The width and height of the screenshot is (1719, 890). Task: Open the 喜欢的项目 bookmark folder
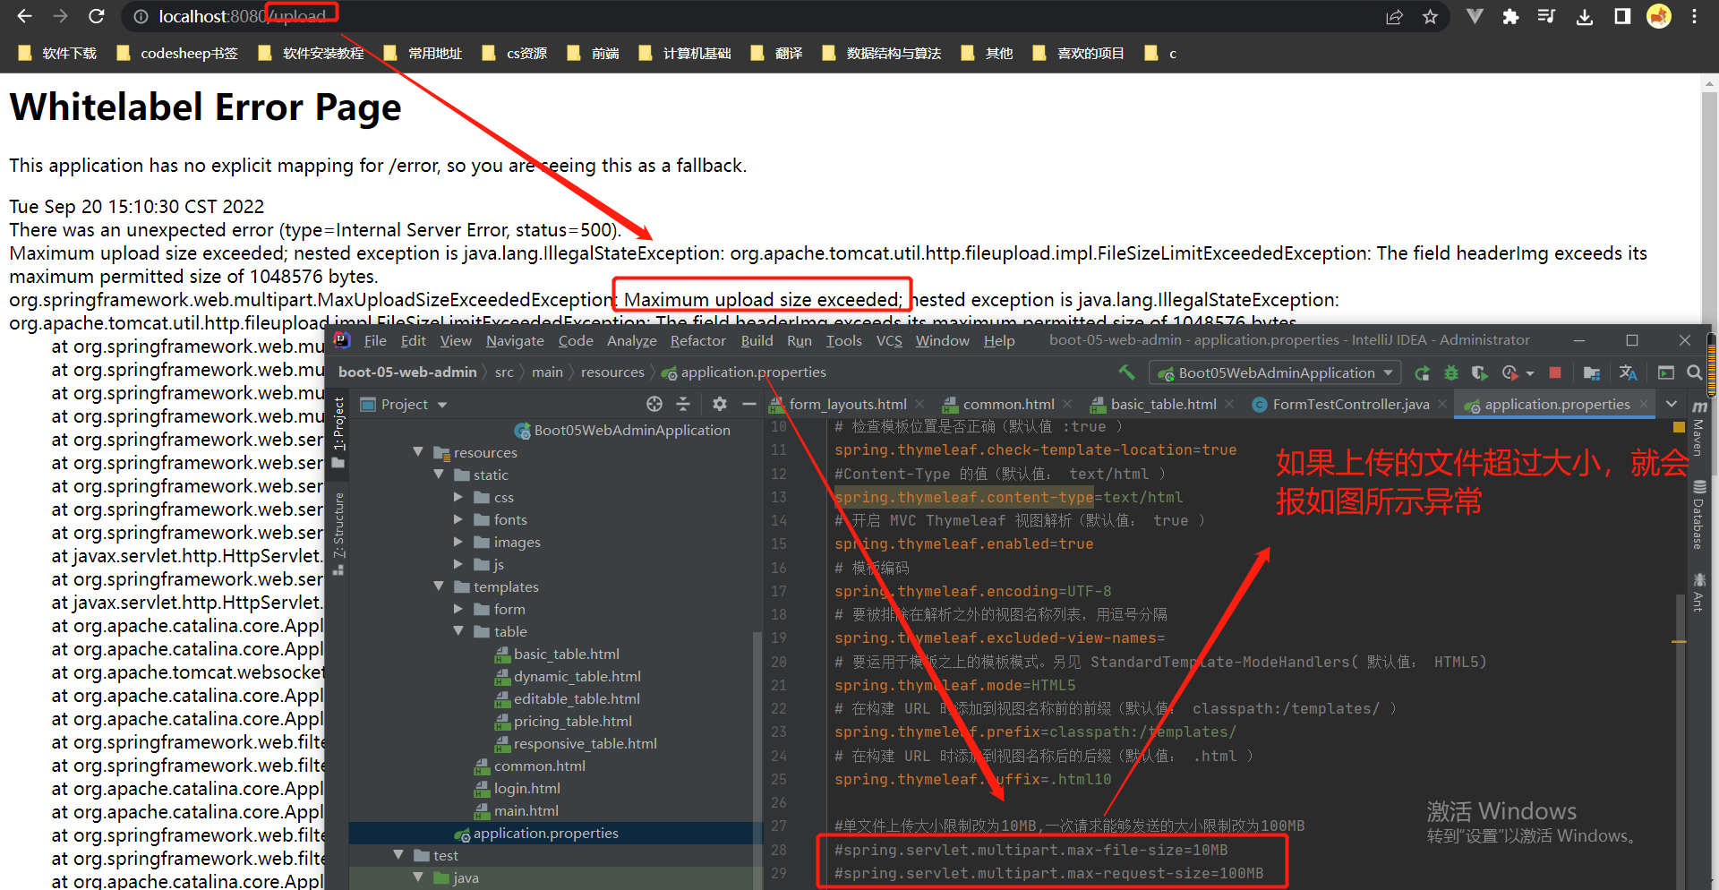point(1078,54)
